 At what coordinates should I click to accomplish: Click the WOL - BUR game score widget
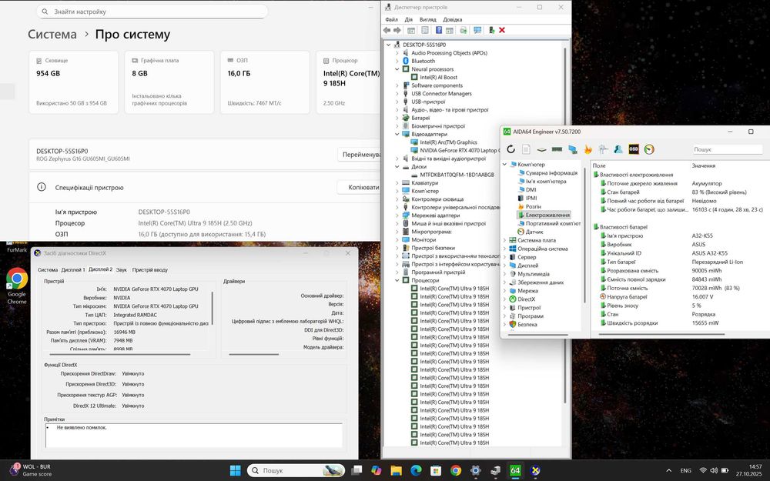[x=32, y=470]
